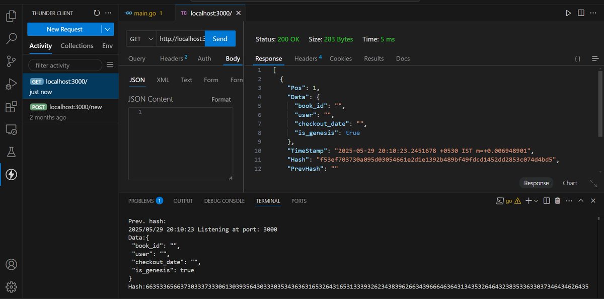Toggle the Chart view button
The height and width of the screenshot is (299, 604).
coord(570,183)
